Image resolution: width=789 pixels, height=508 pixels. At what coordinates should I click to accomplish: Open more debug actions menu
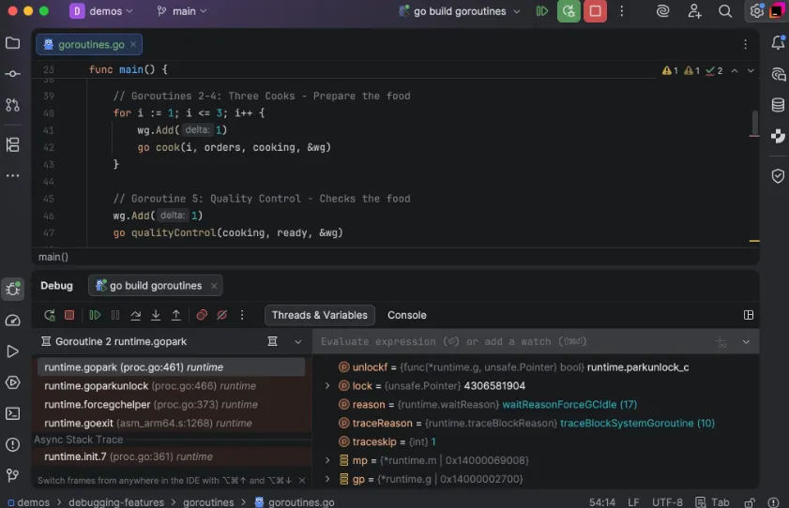pyautogui.click(x=242, y=315)
